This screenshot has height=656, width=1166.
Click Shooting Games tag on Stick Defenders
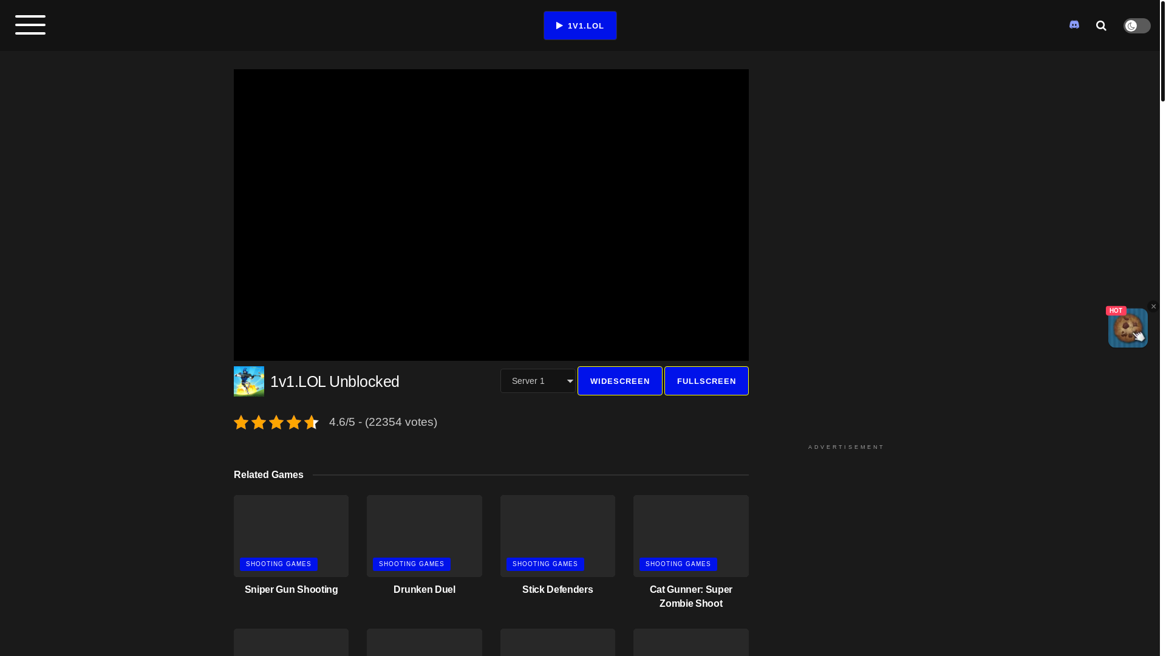545,564
